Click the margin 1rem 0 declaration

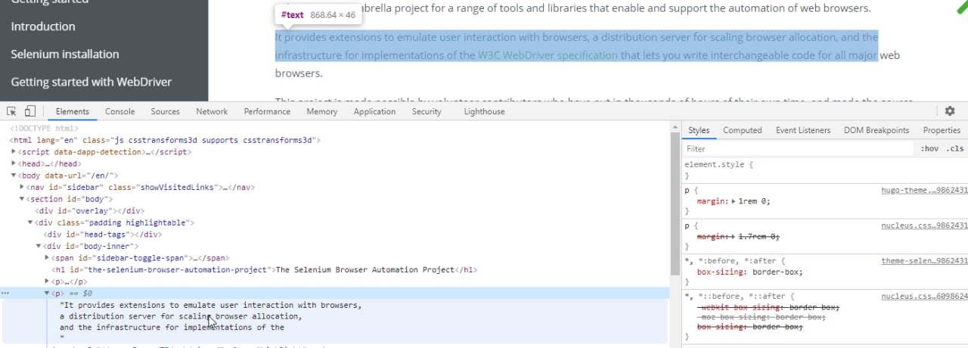coord(733,201)
